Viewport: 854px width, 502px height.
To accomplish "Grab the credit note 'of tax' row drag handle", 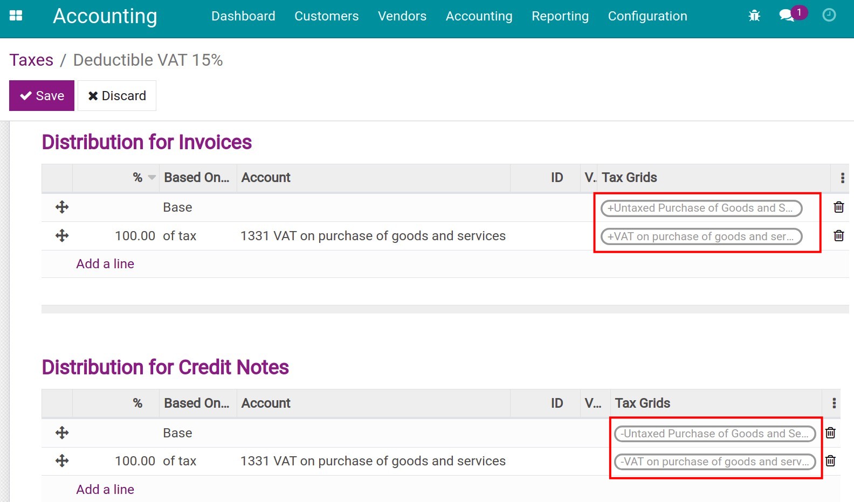I will pyautogui.click(x=62, y=461).
